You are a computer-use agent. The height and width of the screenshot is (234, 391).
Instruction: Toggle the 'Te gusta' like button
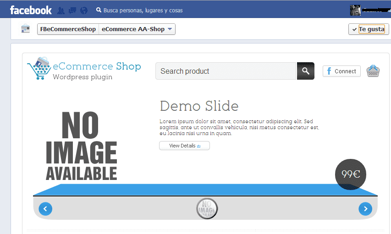(368, 29)
